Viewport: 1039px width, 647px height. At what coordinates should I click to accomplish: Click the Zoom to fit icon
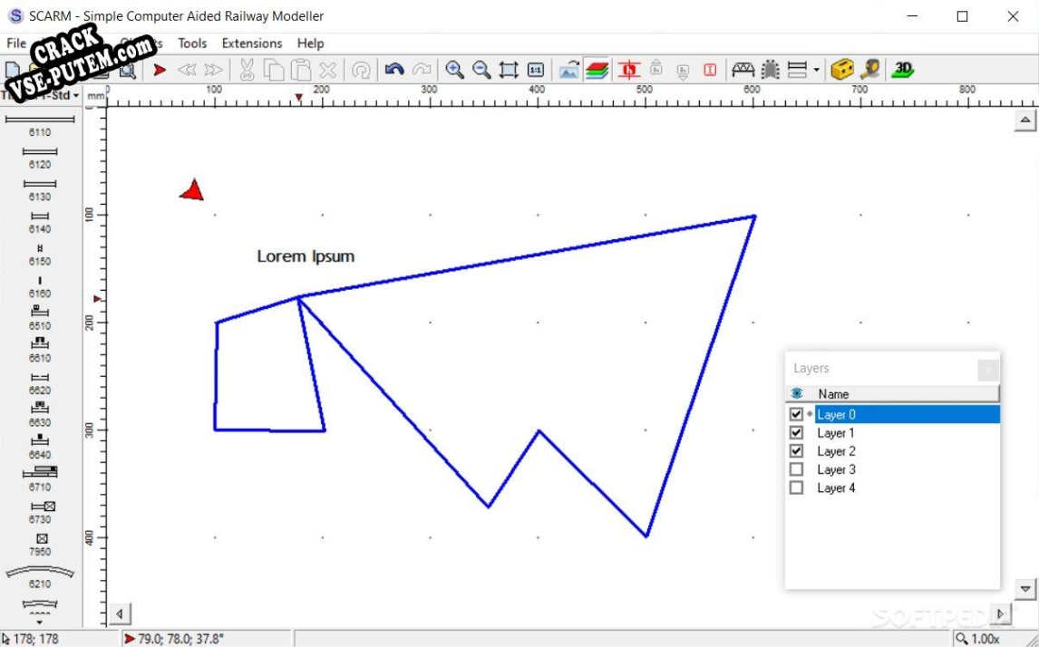(509, 70)
